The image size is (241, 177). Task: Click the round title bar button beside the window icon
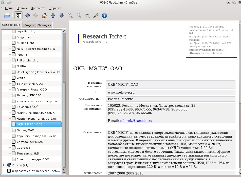point(9,2)
